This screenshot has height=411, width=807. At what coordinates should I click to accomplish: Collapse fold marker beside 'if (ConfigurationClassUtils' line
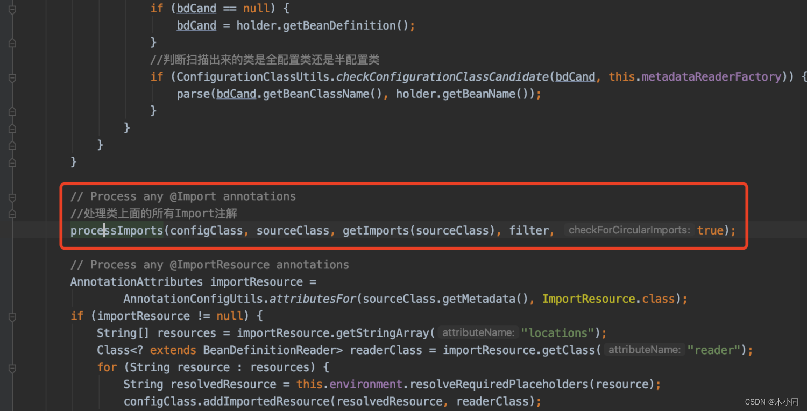(x=12, y=77)
